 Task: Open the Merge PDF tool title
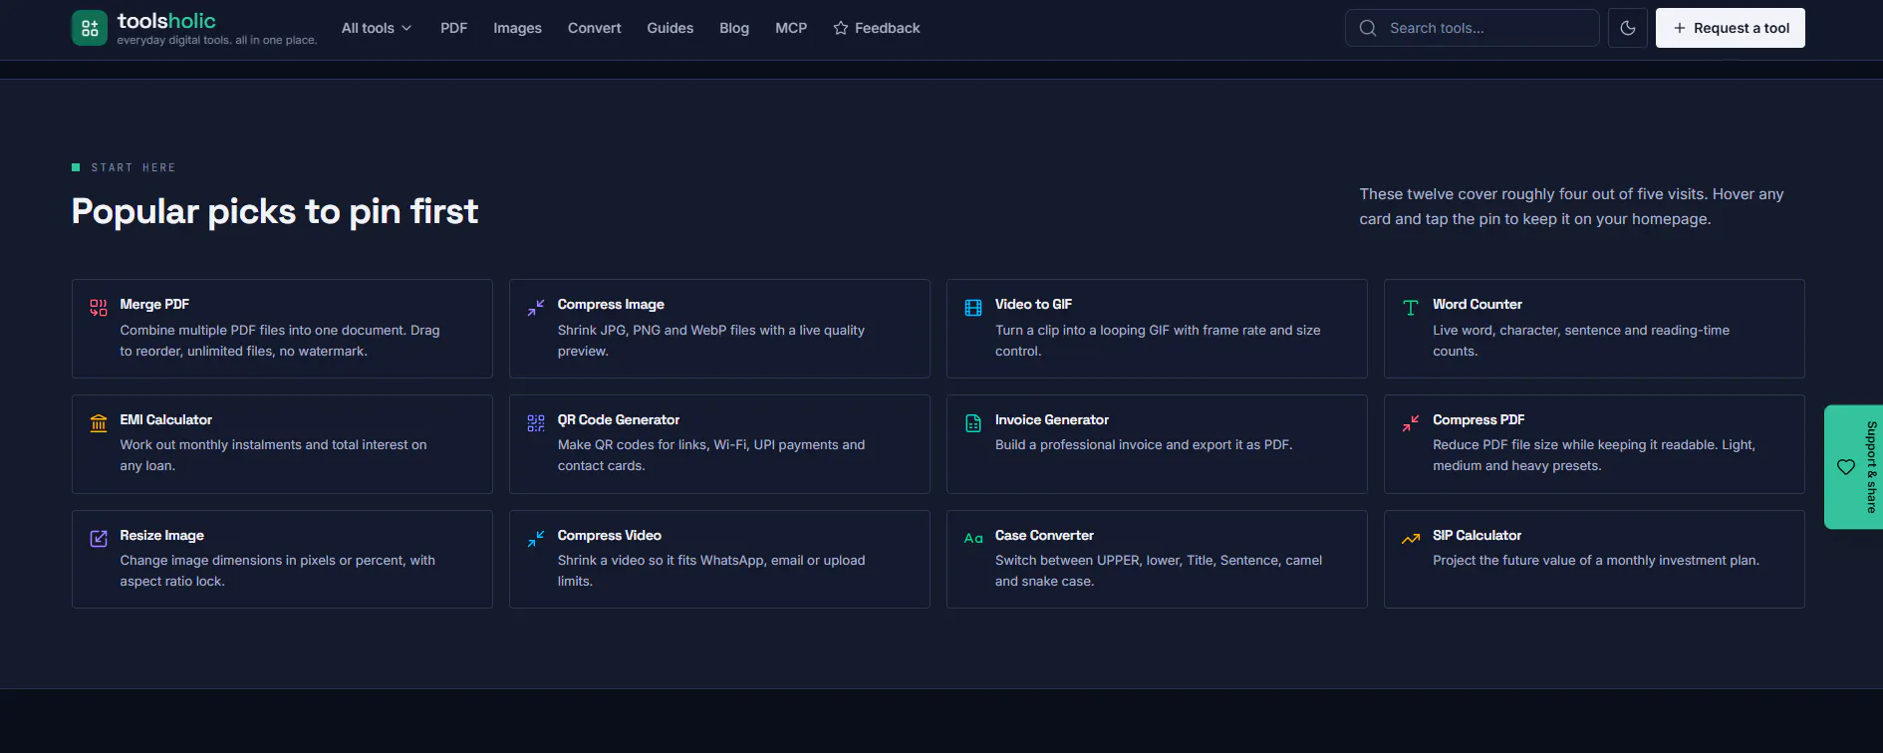(154, 305)
